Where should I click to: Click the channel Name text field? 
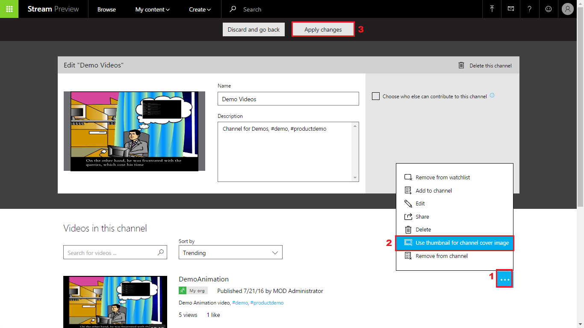[288, 99]
